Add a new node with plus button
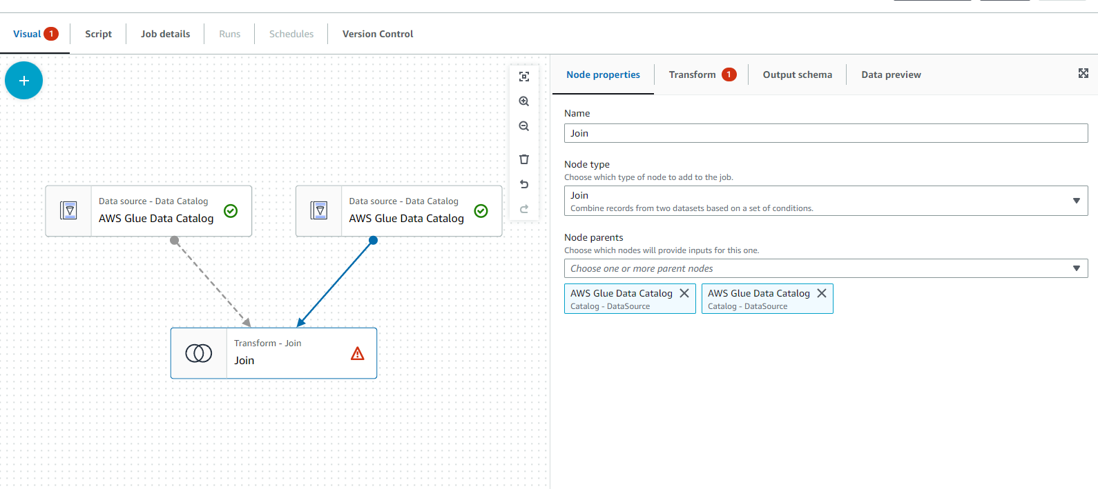This screenshot has height=489, width=1098. coord(23,81)
